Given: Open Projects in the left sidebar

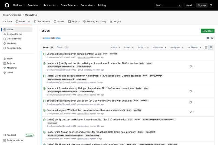Looking at the screenshot, I should pyautogui.click(x=17, y=63).
